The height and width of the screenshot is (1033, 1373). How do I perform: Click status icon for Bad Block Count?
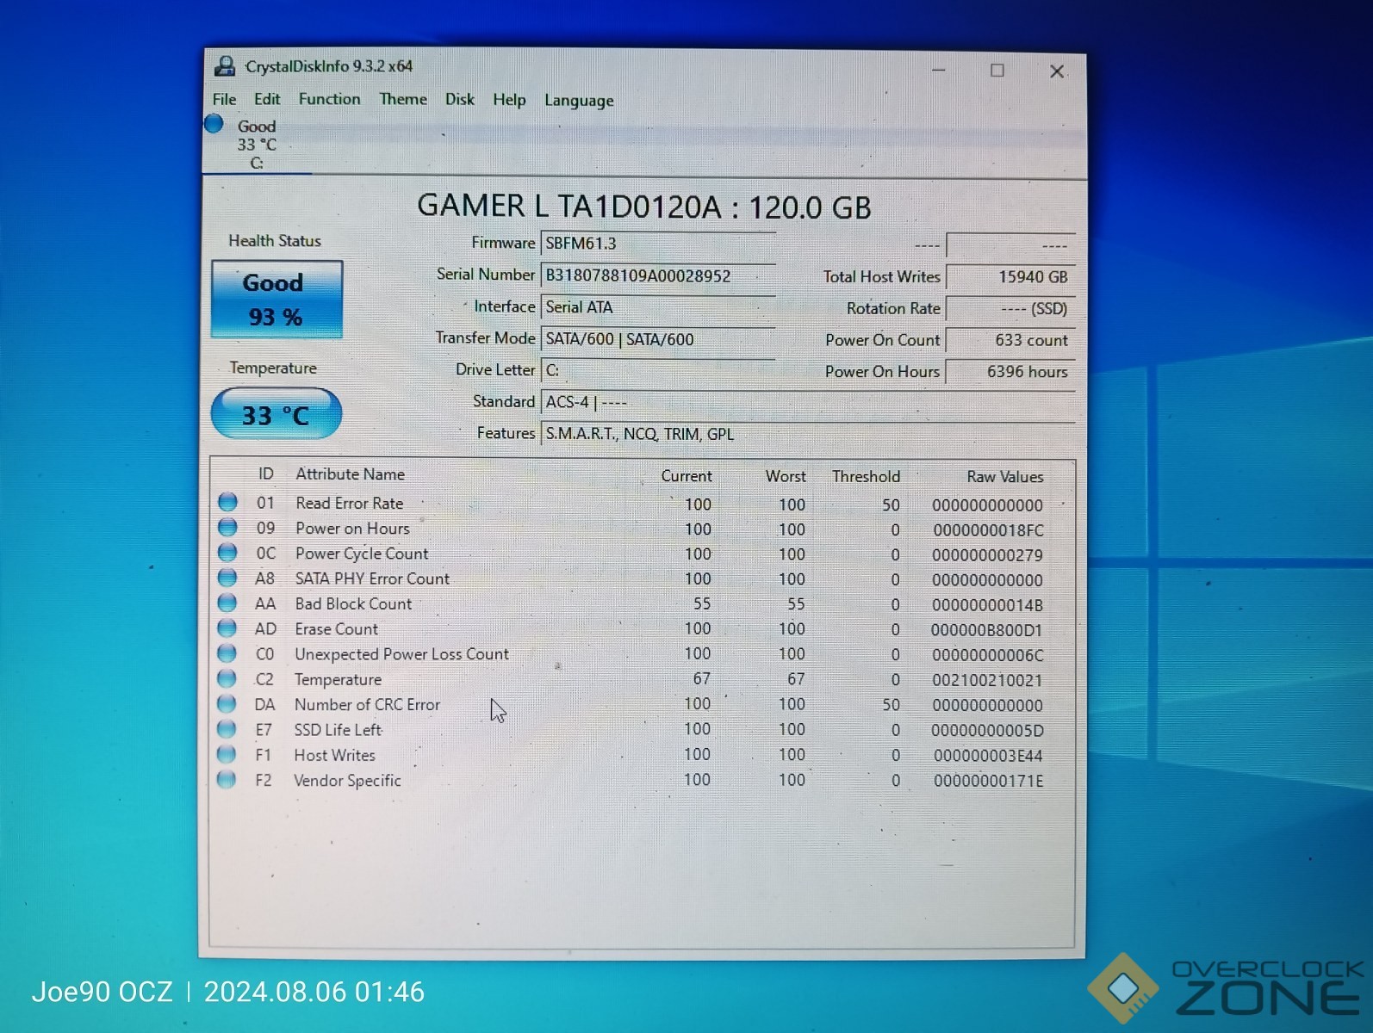coord(227,603)
